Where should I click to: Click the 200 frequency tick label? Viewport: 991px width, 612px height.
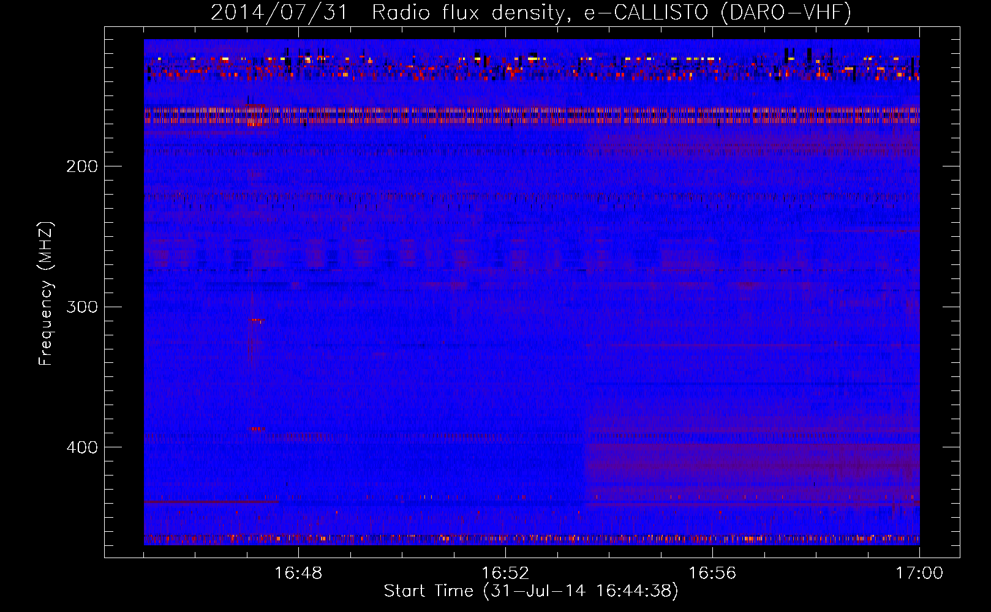[82, 166]
